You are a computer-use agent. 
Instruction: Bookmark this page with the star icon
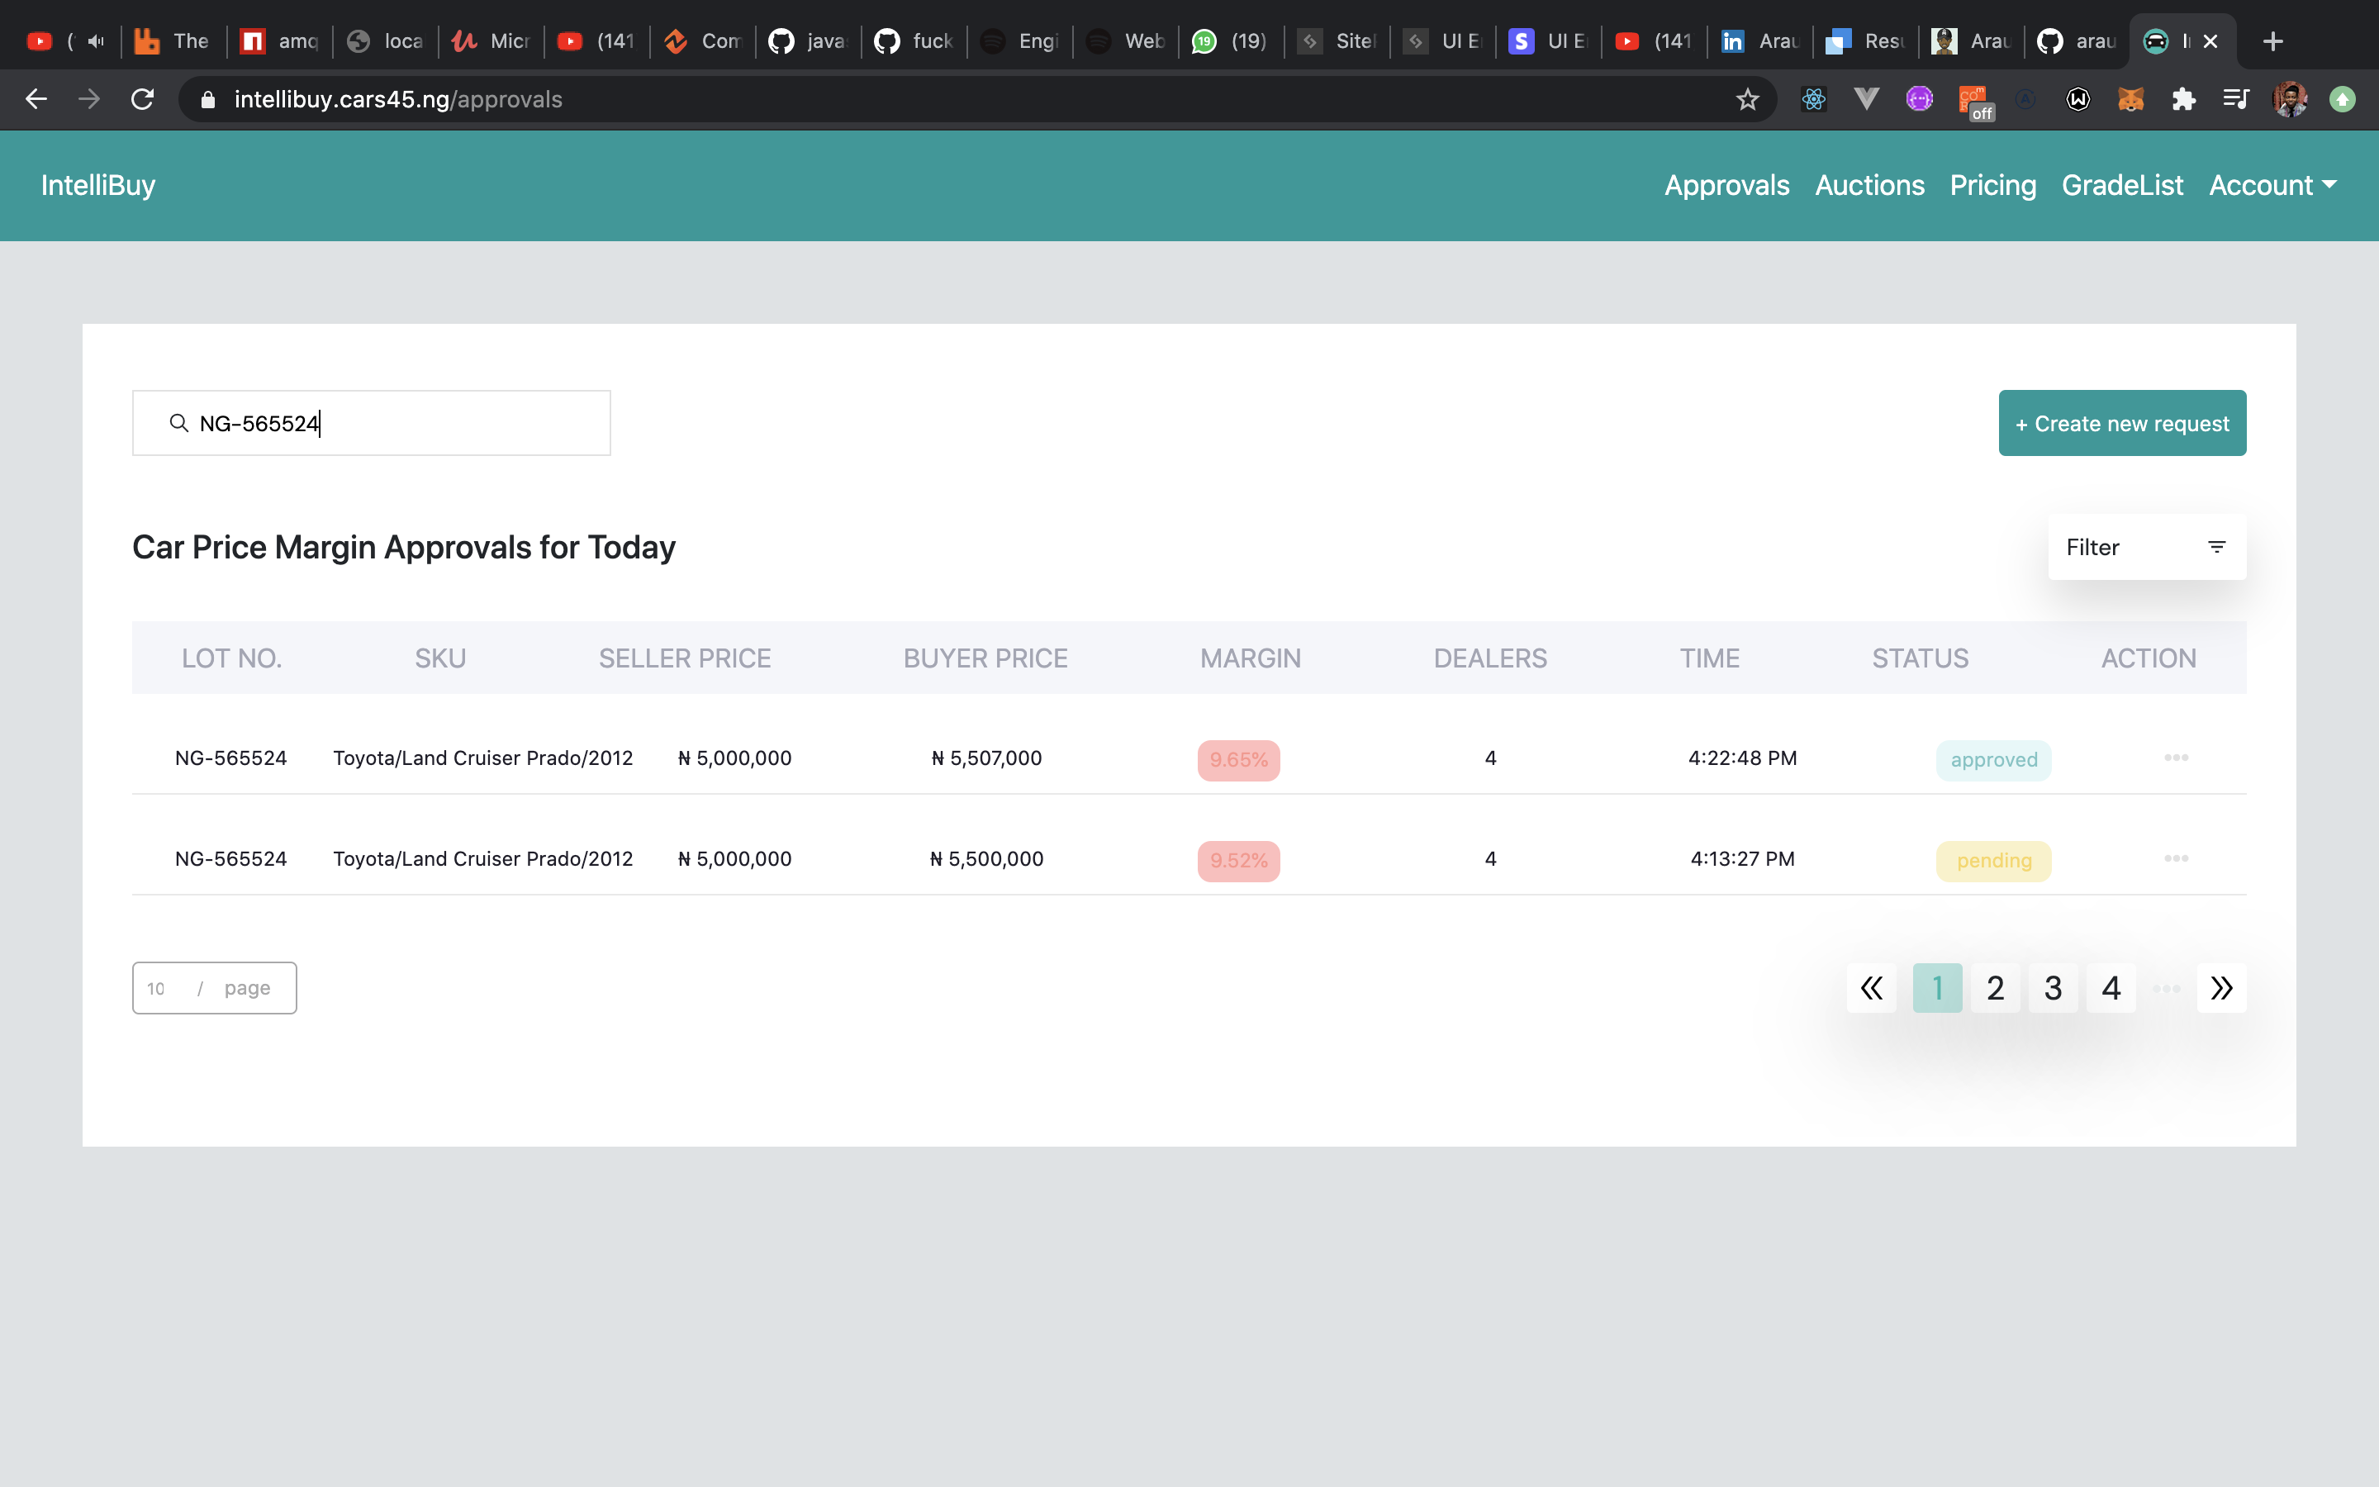1747,99
